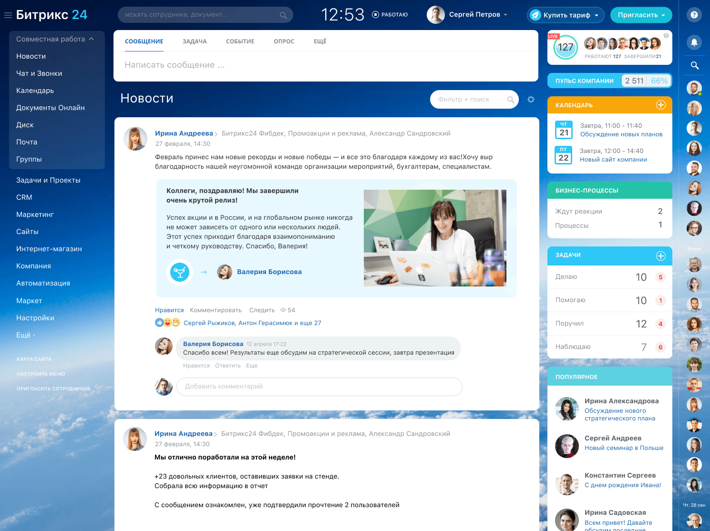Open notifications bell icon
The height and width of the screenshot is (531, 710).
tap(694, 42)
